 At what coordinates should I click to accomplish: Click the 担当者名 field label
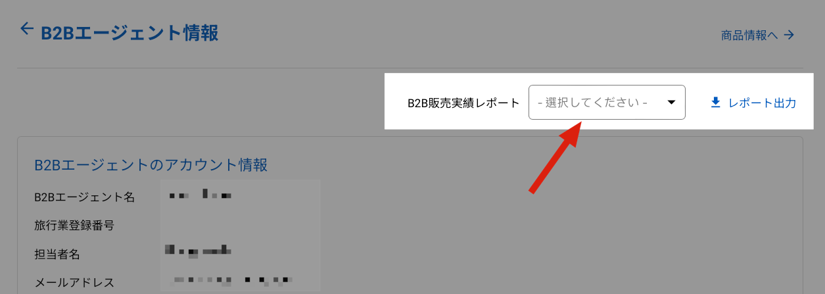coord(57,254)
